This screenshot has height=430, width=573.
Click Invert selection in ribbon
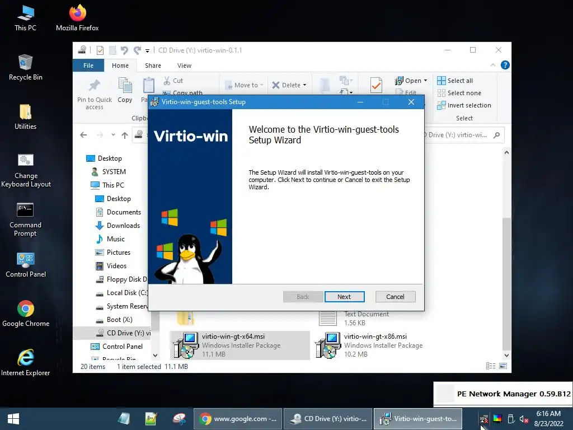click(x=464, y=105)
